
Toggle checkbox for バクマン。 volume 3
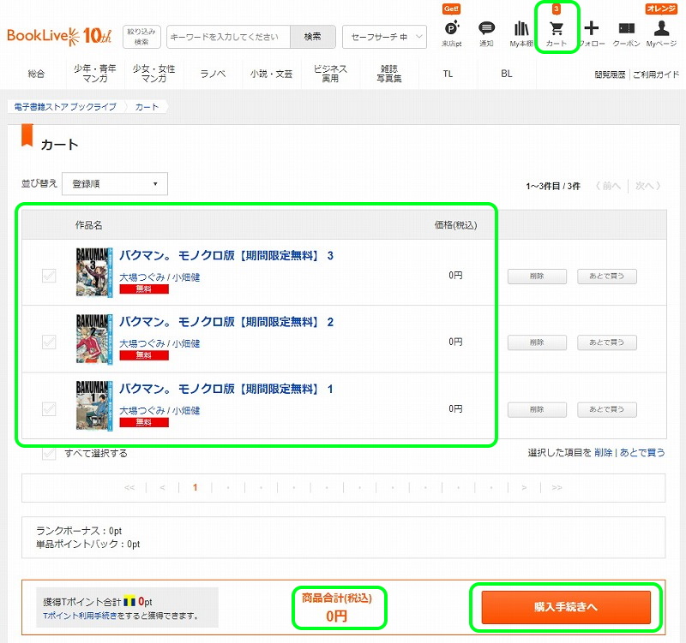(x=49, y=276)
